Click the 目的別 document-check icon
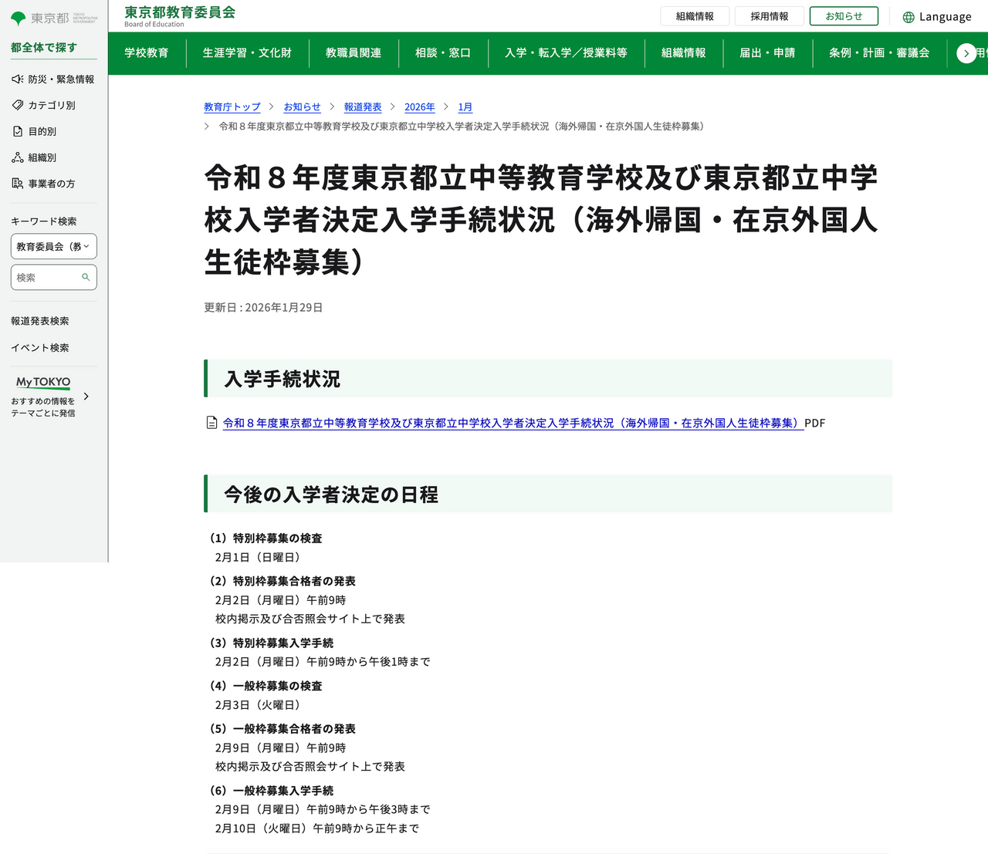The width and height of the screenshot is (988, 854). pos(18,131)
